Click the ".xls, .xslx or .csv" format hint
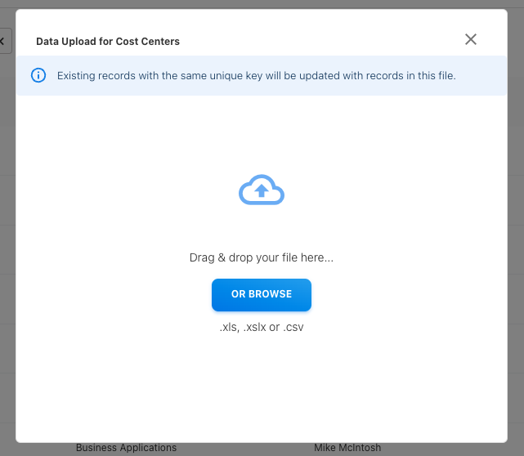 point(261,327)
